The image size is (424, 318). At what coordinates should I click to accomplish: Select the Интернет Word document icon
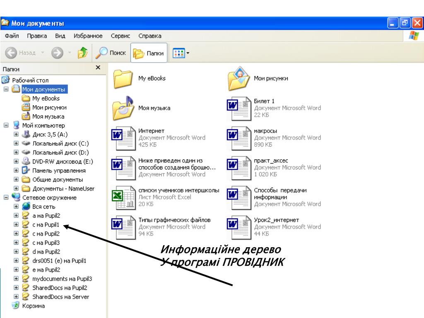[123, 138]
